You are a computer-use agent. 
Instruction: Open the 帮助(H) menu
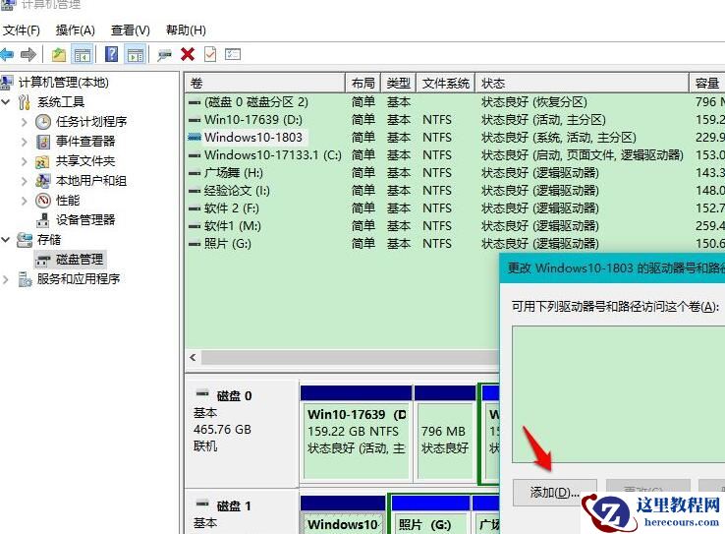186,30
